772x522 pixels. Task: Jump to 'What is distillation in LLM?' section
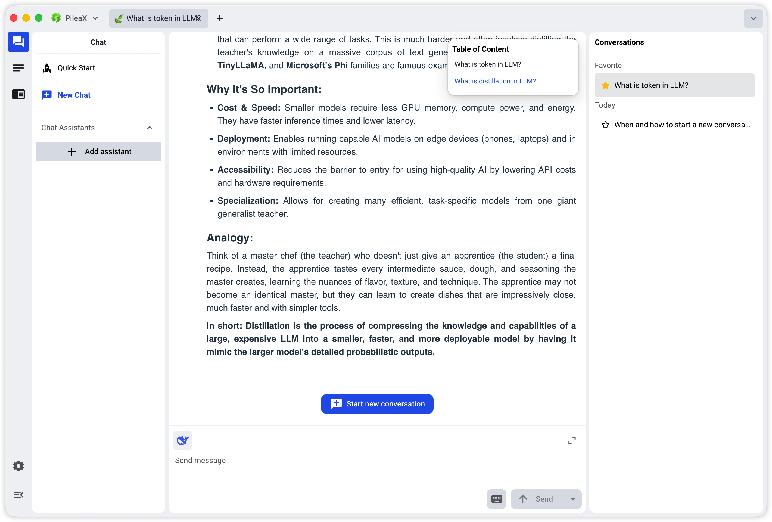tap(495, 81)
